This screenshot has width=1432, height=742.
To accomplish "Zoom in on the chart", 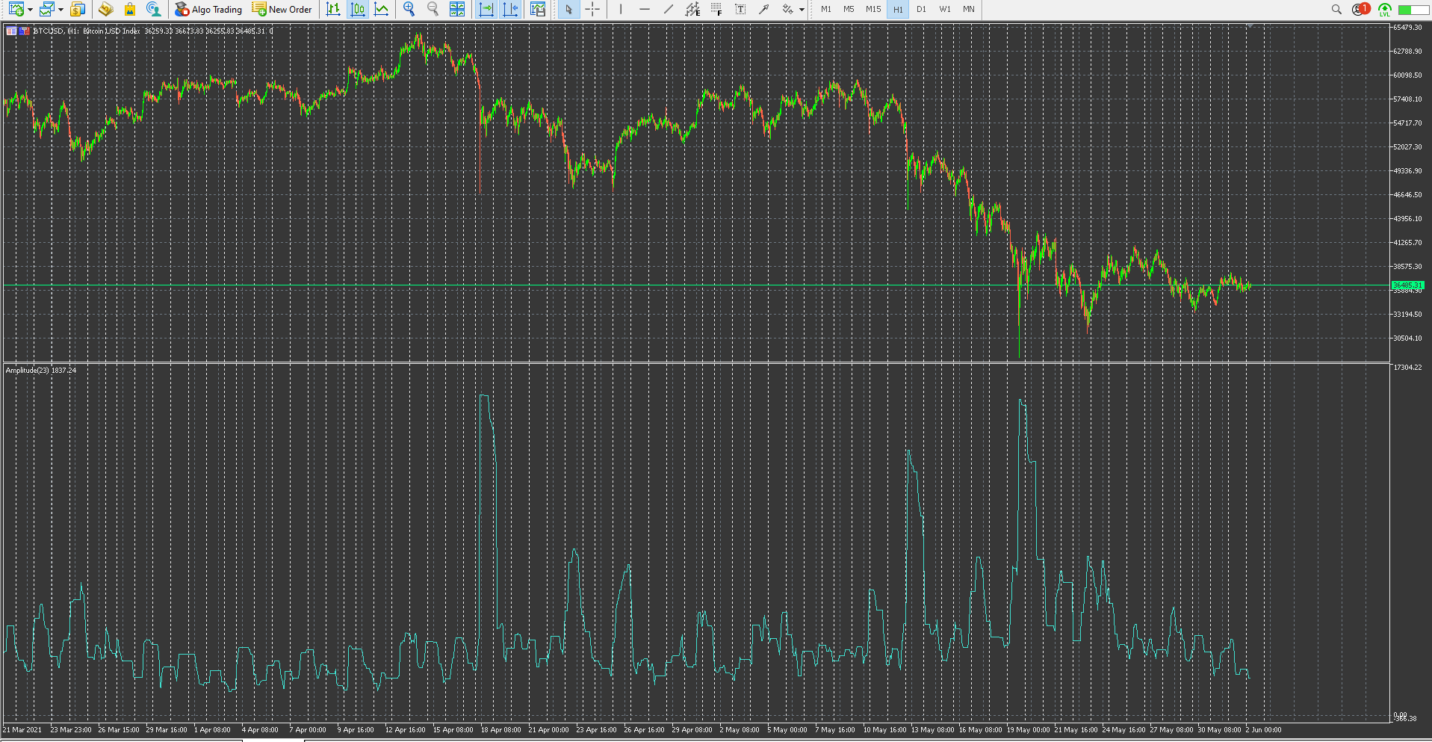I will point(408,9).
